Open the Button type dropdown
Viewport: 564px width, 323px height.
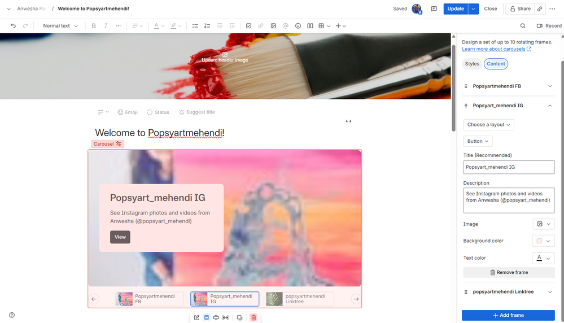[478, 141]
